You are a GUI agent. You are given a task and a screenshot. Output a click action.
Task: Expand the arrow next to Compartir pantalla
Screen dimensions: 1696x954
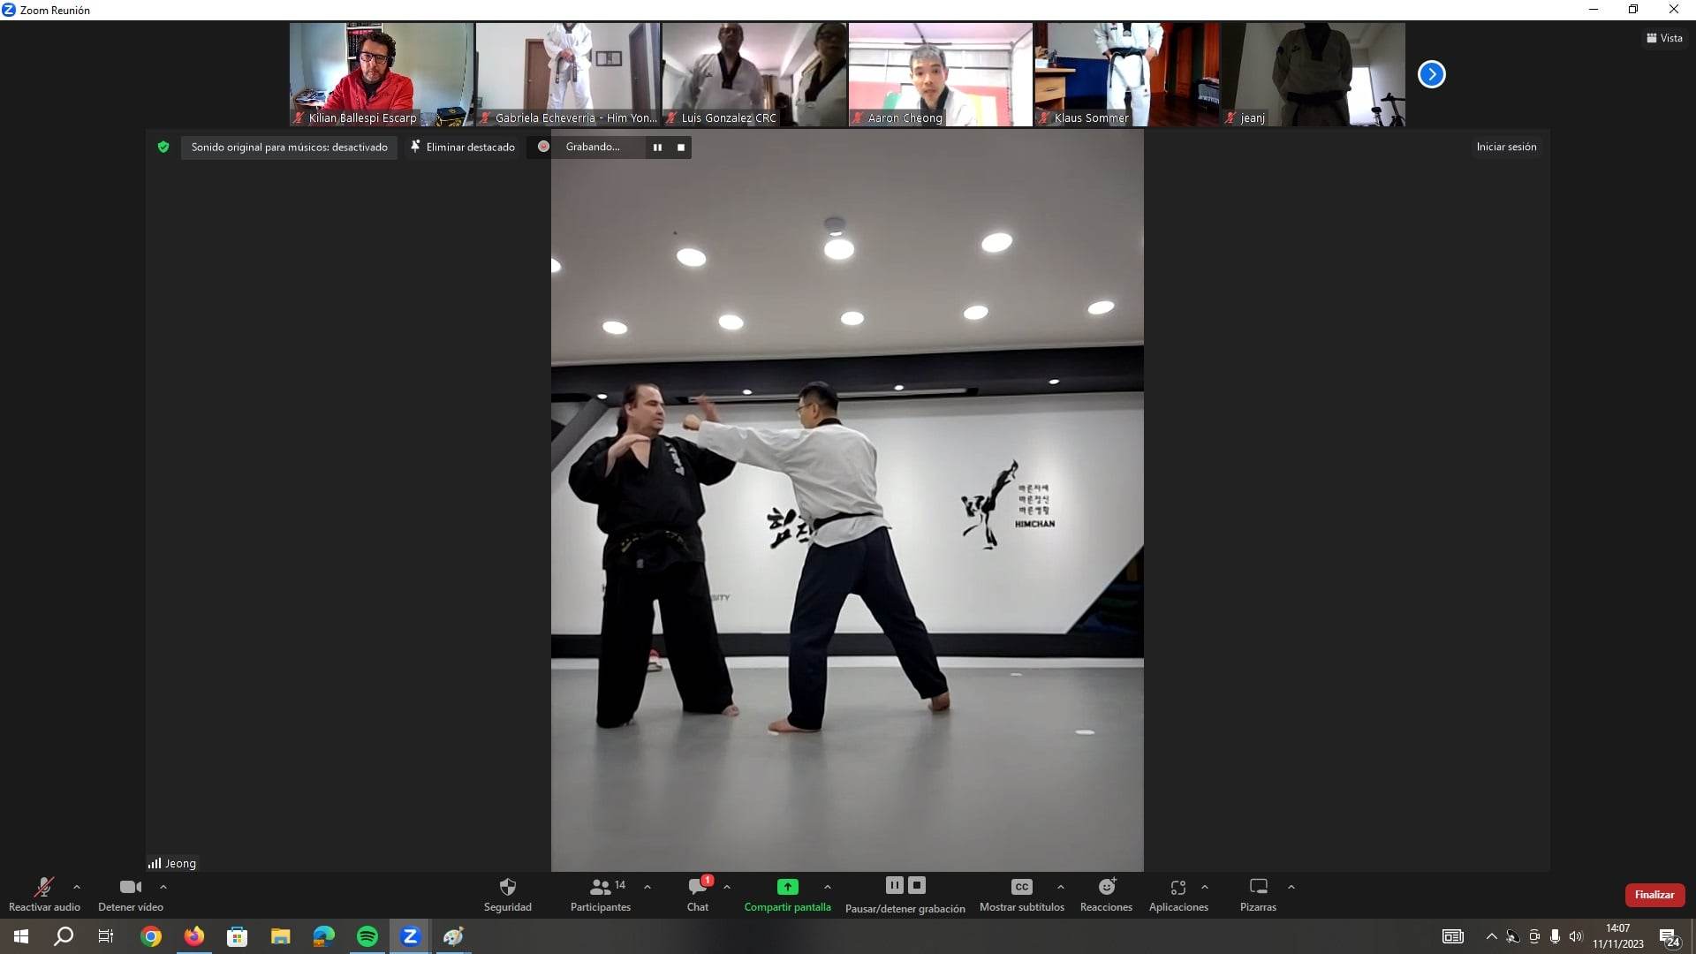828,887
